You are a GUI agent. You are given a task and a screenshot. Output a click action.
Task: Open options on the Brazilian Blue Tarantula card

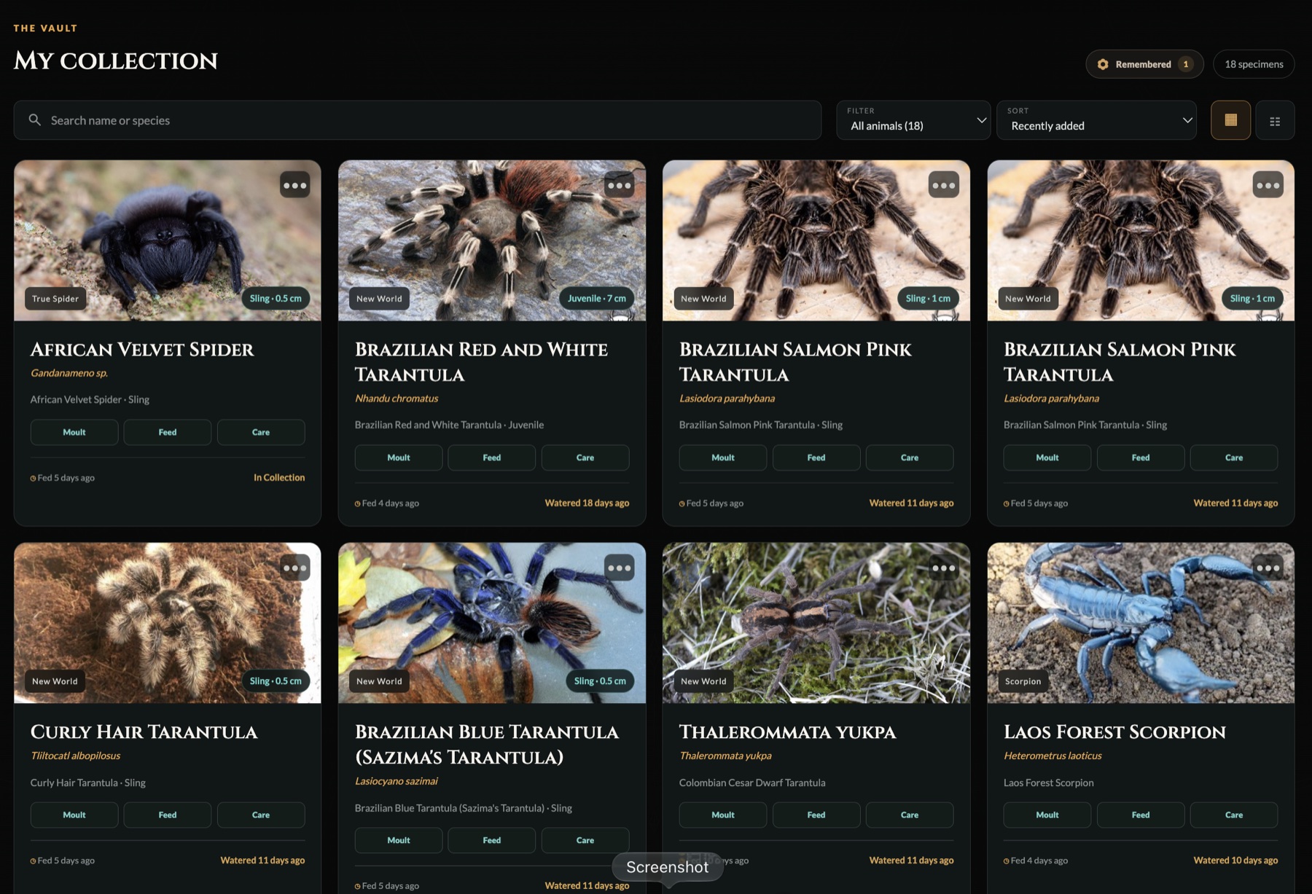[619, 568]
